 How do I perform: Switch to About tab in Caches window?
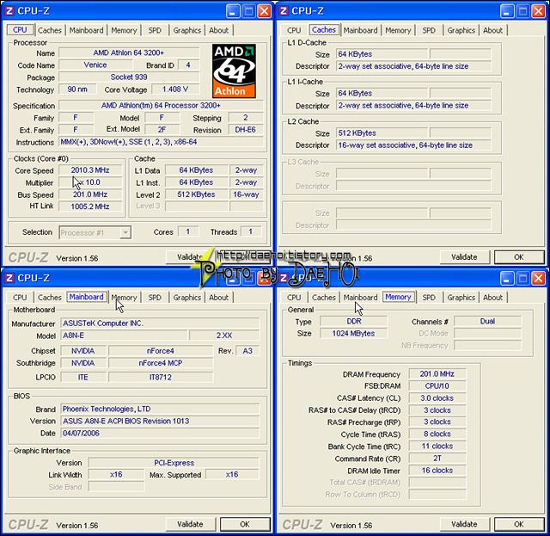(492, 30)
